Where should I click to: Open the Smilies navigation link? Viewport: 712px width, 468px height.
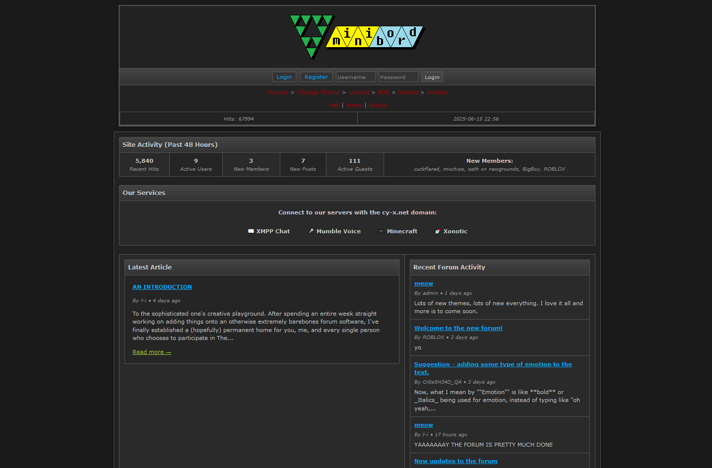coord(408,92)
